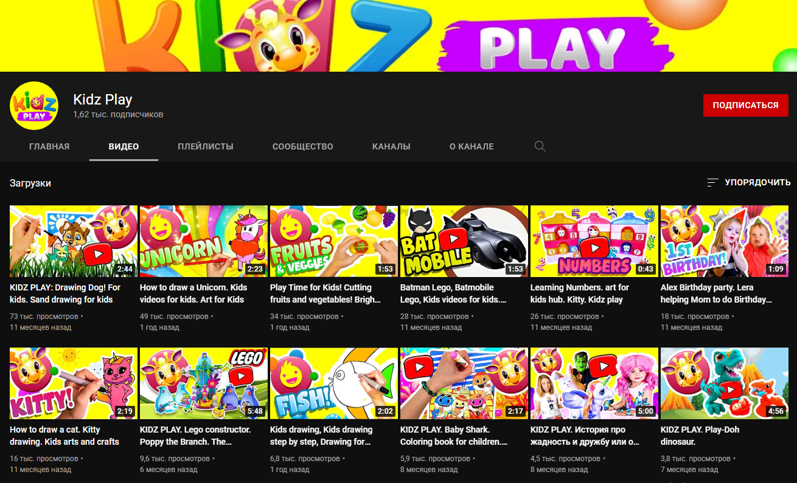This screenshot has width=797, height=483.
Task: Open the Упорядочить sort dropdown
Action: pos(749,182)
